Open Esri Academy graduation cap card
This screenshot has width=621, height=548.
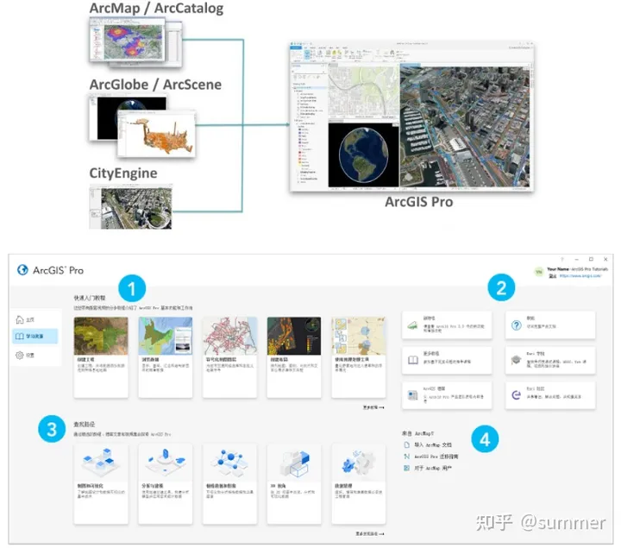550,360
